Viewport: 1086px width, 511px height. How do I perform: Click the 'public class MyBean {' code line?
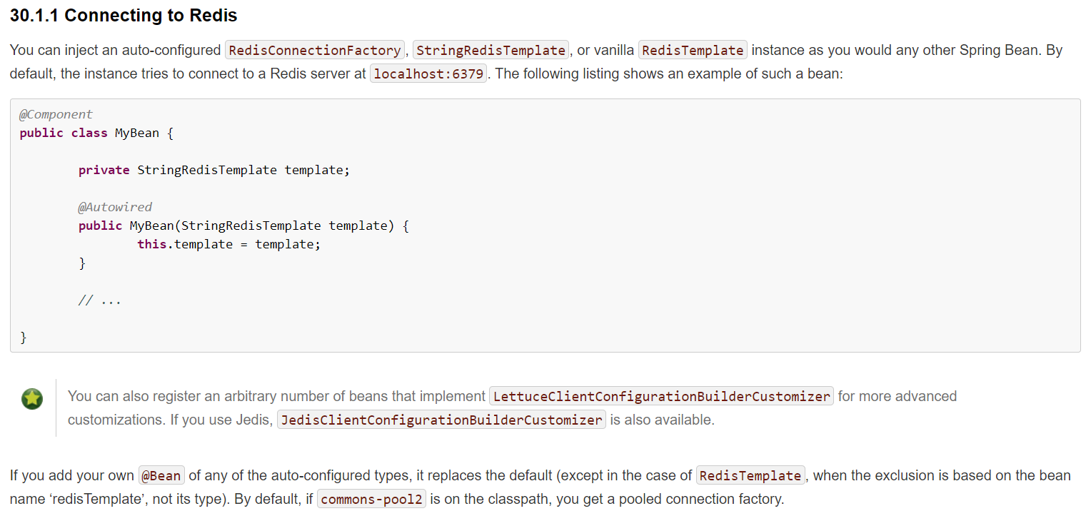(96, 133)
